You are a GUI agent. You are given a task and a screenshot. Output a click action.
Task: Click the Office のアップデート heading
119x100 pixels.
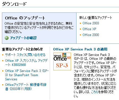(25, 18)
